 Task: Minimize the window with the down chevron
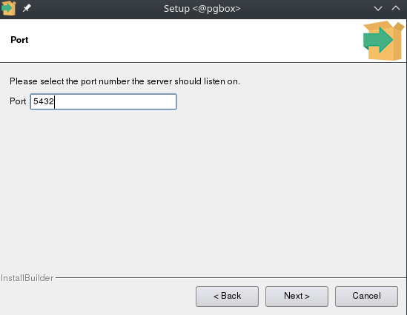click(x=378, y=8)
